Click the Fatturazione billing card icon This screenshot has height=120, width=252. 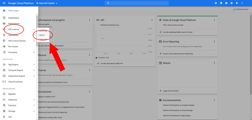point(4,24)
